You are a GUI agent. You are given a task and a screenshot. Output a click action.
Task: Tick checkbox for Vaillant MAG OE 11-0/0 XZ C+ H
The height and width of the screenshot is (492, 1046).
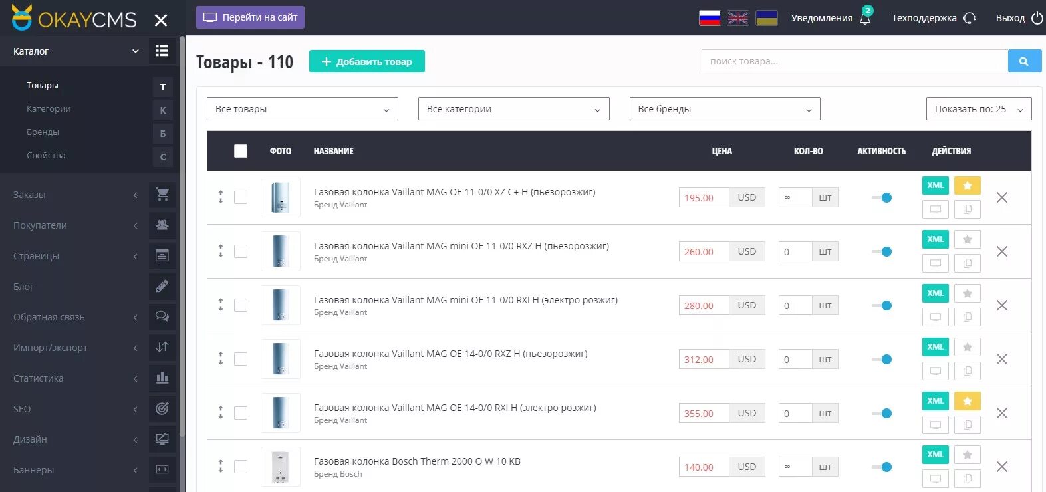(x=241, y=197)
